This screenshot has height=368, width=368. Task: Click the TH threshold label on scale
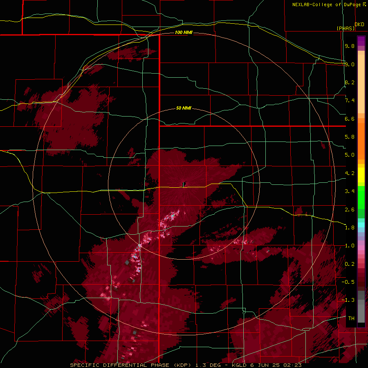point(351,319)
